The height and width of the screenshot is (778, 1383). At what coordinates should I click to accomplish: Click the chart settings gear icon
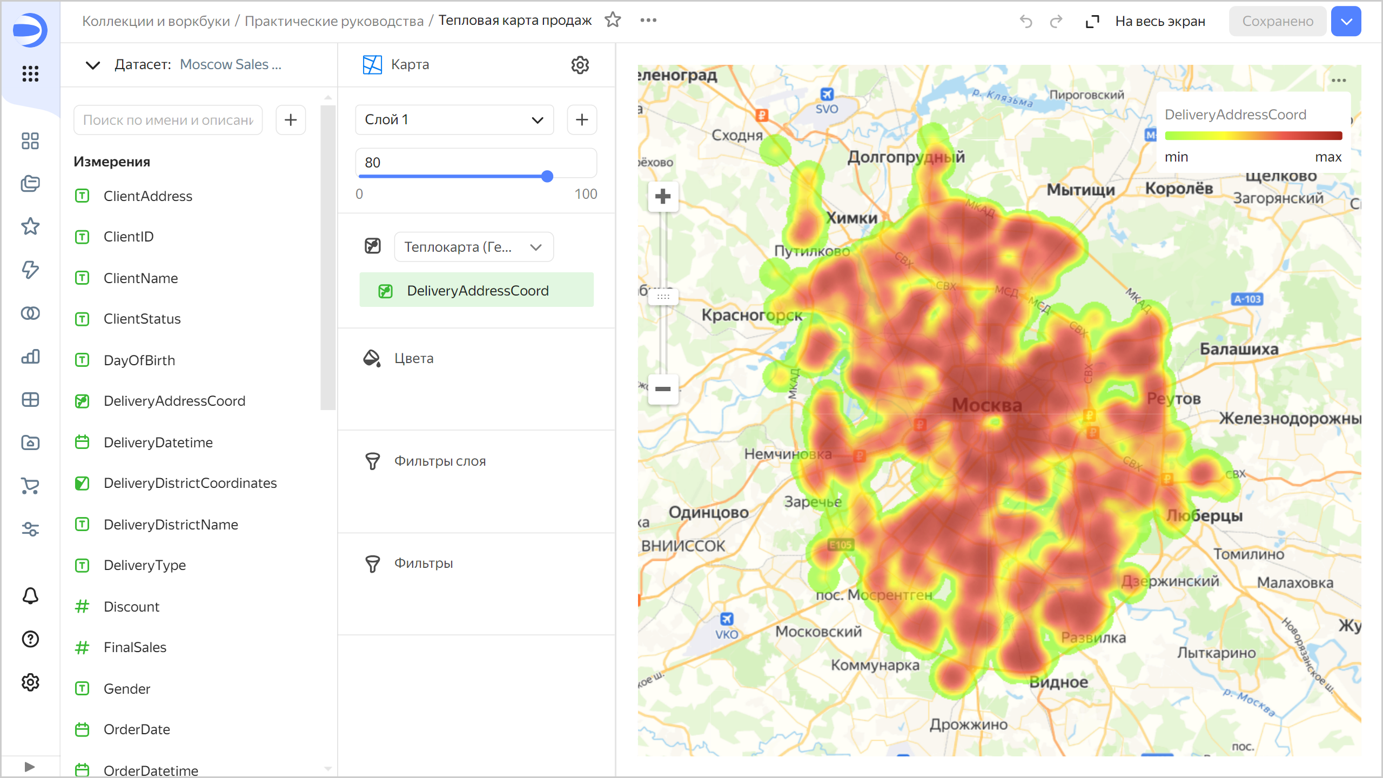(x=580, y=65)
